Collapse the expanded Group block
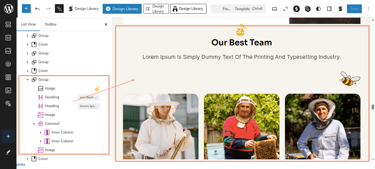 pyautogui.click(x=27, y=80)
